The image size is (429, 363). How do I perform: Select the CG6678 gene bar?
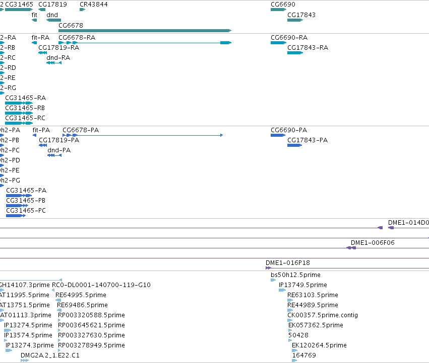pos(145,31)
